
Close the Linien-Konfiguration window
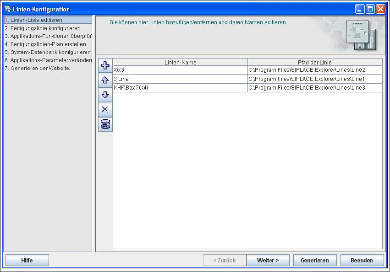click(380, 9)
